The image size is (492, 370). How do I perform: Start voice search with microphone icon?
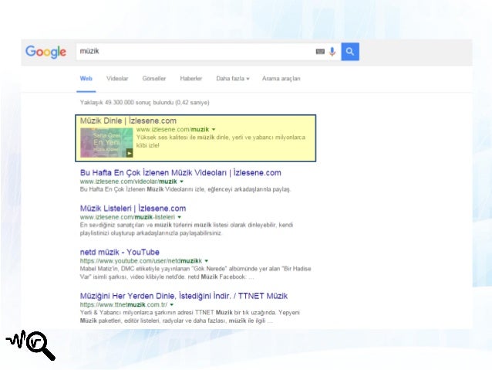coord(332,52)
